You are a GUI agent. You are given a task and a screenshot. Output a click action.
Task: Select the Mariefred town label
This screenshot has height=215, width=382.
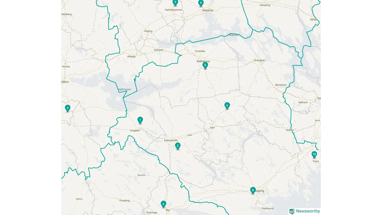pyautogui.click(x=281, y=85)
